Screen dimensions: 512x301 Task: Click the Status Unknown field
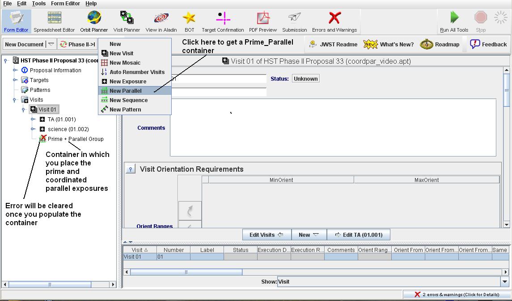[x=305, y=78]
